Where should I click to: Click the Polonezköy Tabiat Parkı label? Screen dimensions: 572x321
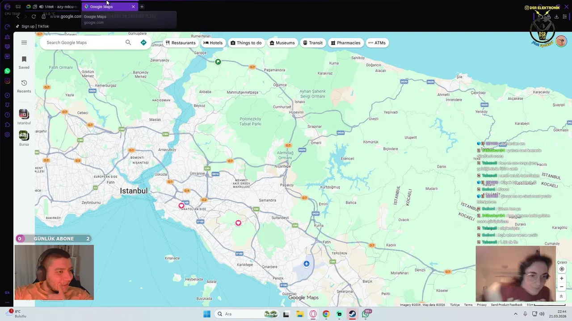tap(250, 121)
